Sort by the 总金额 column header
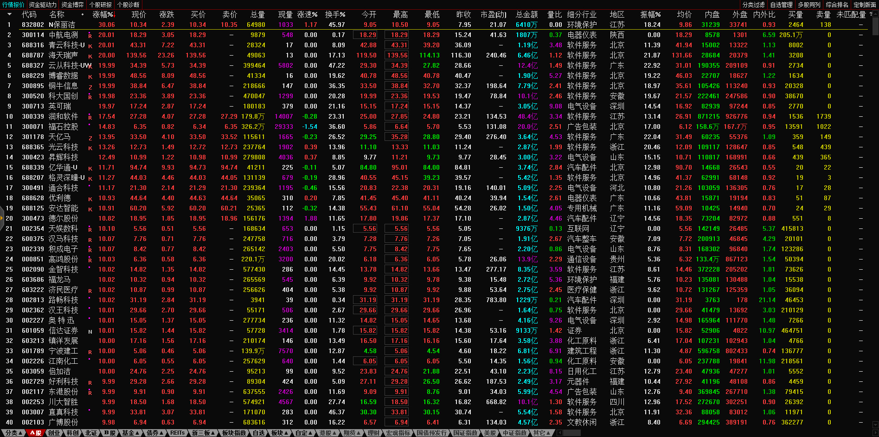The height and width of the screenshot is (437, 879). click(526, 15)
